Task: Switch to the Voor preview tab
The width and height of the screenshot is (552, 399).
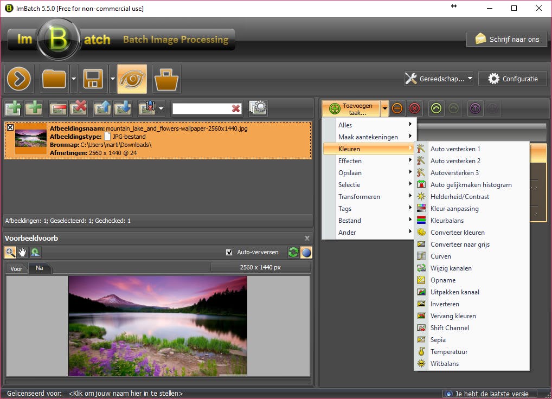Action: coord(16,268)
